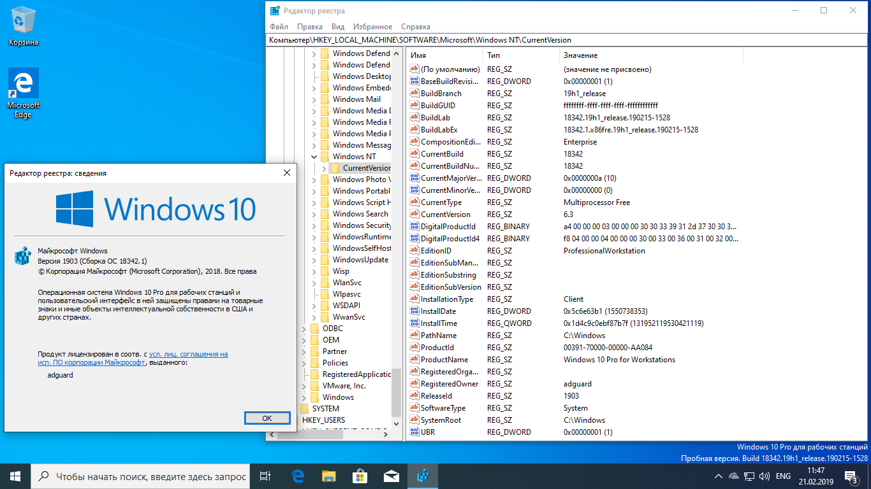This screenshot has width=871, height=489.
Task: Click the Windows Start button
Action: tap(15, 476)
